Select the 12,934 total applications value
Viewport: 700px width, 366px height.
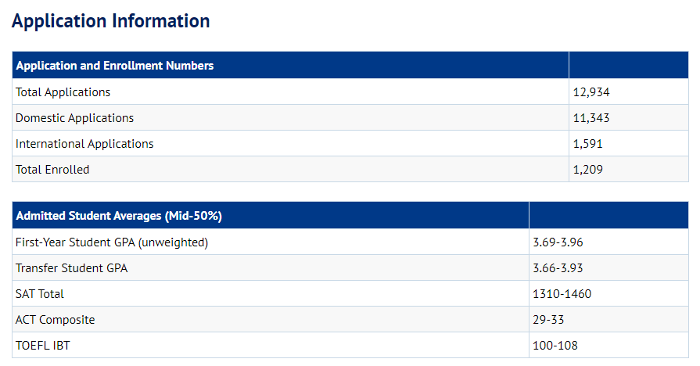(x=591, y=92)
